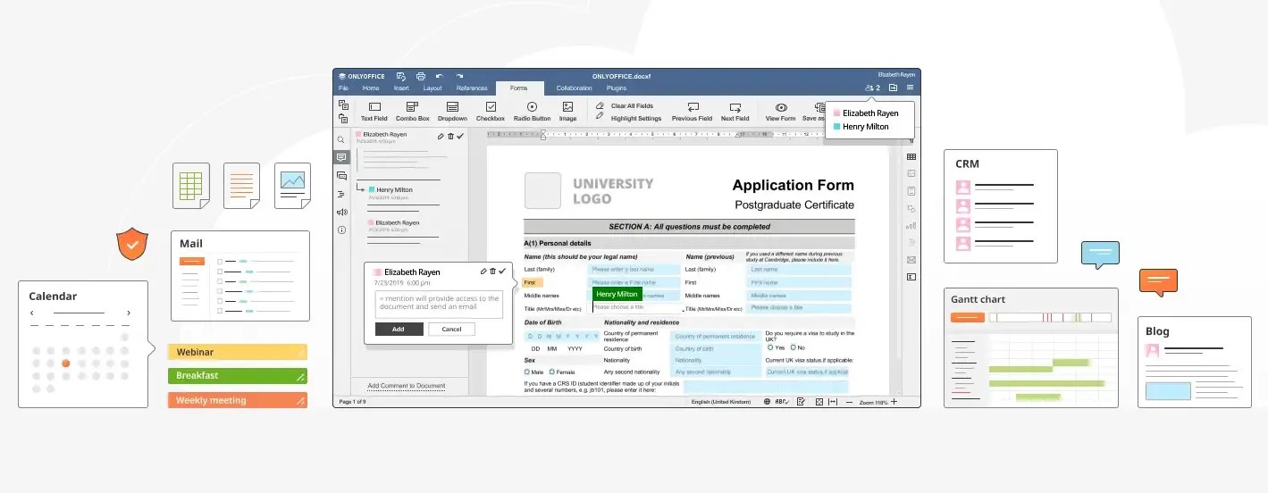Open the navigation headings sidebar icon
Viewport: 1268px width, 493px height.
click(x=341, y=194)
